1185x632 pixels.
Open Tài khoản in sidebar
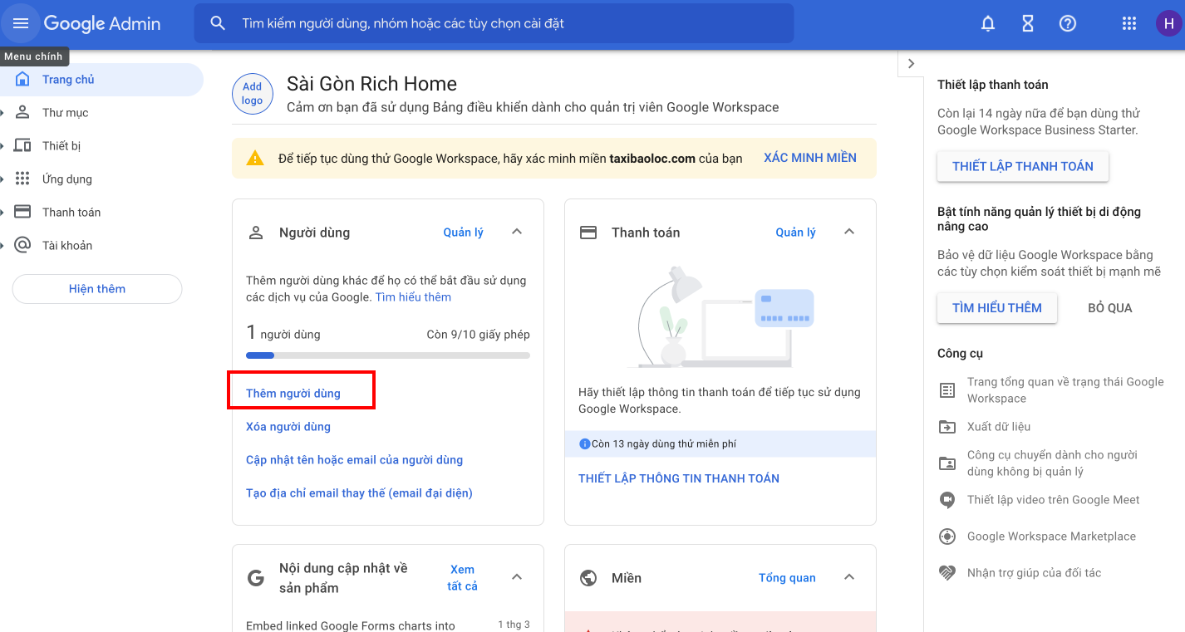coord(101,246)
